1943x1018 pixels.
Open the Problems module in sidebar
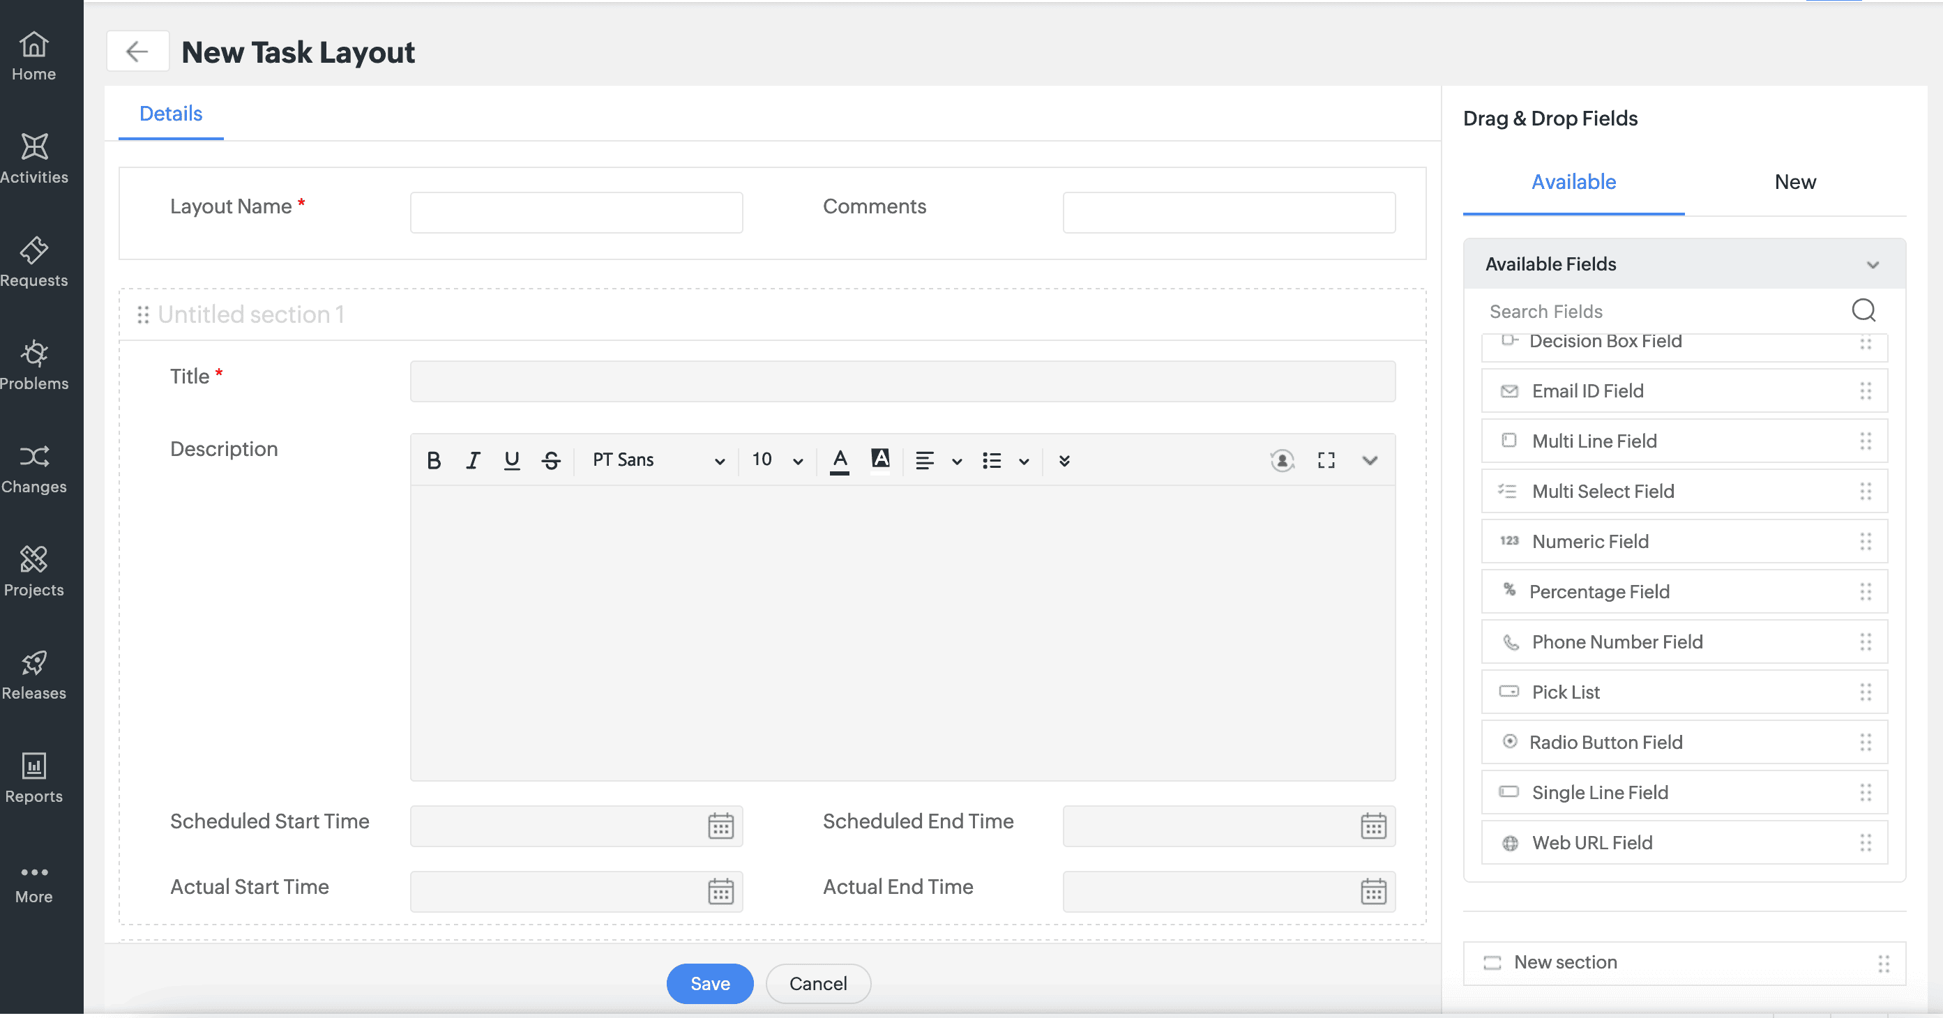pos(34,365)
